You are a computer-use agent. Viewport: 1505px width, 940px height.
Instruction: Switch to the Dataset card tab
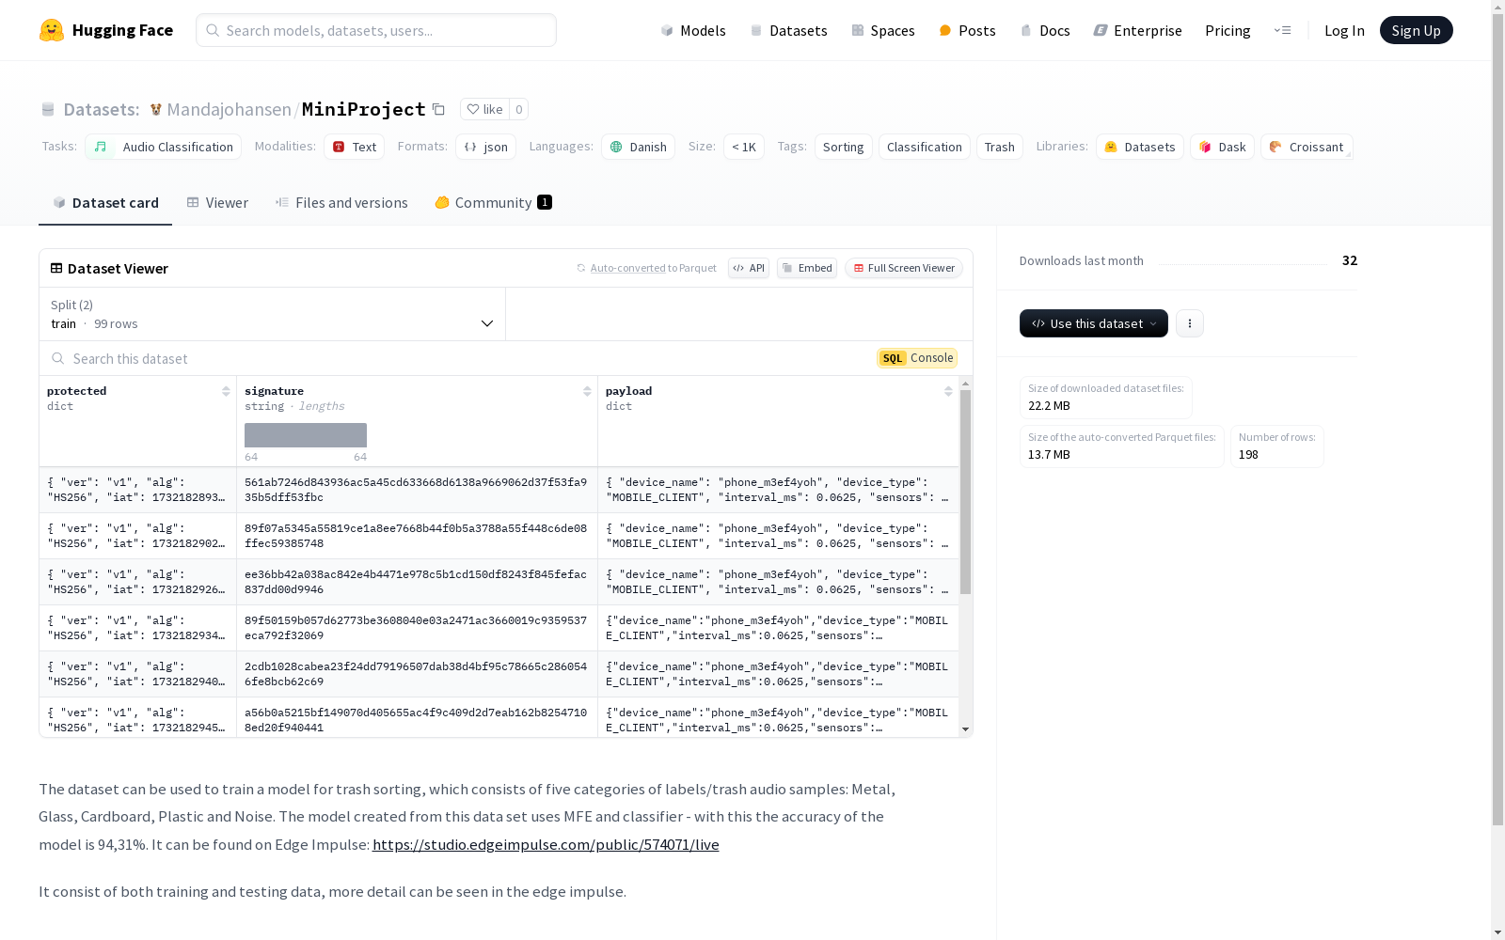tap(105, 203)
